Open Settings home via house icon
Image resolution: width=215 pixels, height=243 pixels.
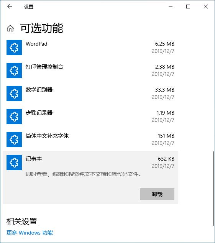click(10, 28)
